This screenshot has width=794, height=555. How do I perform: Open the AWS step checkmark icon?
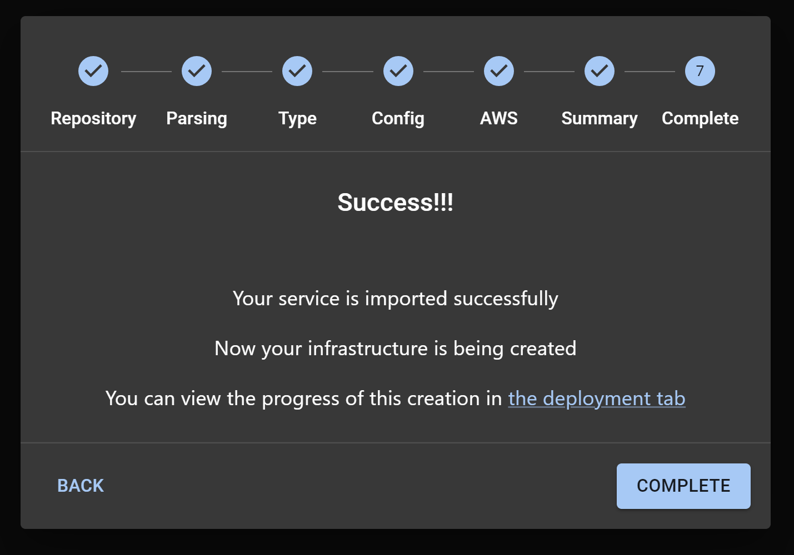[499, 71]
